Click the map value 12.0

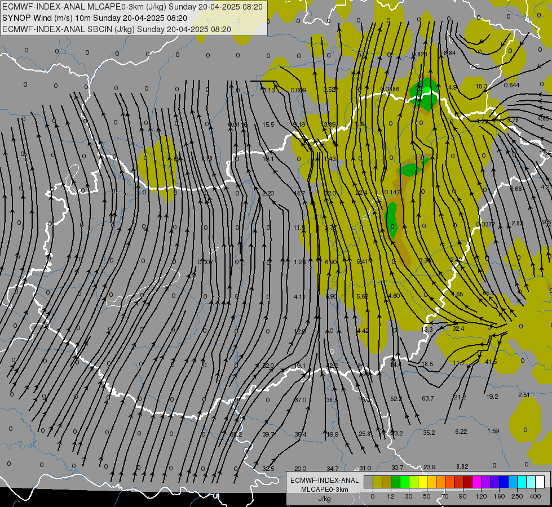pos(300,331)
